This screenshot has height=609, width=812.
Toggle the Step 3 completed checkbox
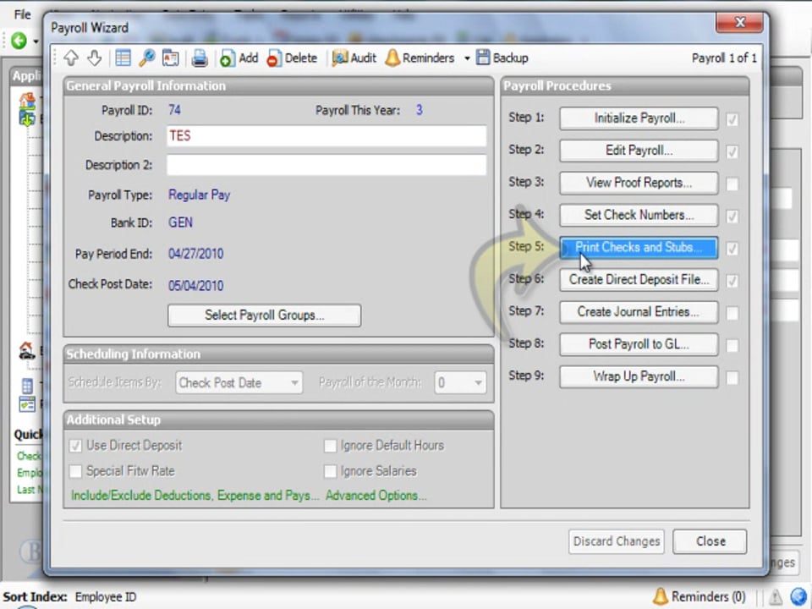[732, 184]
